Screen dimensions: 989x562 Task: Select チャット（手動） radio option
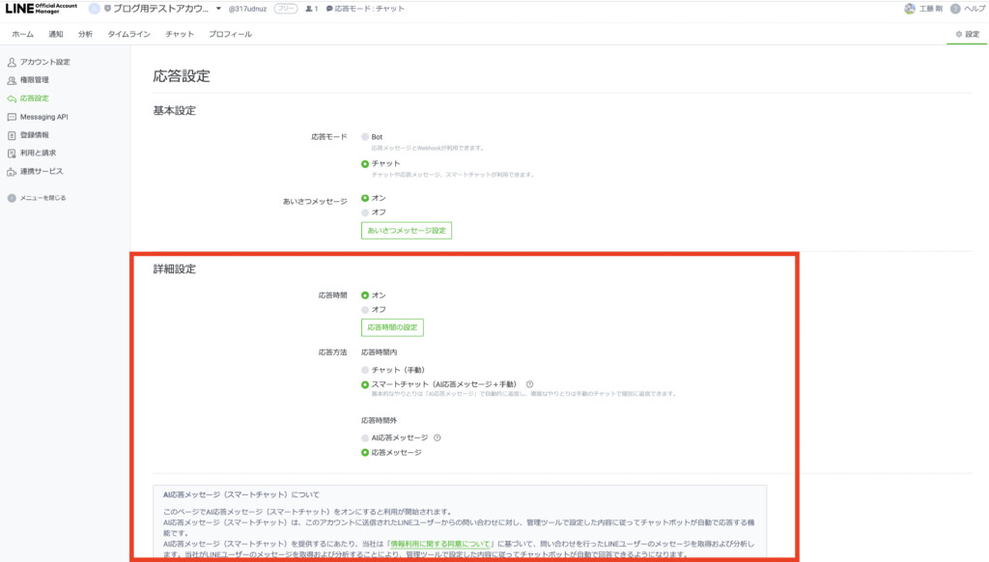coord(365,370)
